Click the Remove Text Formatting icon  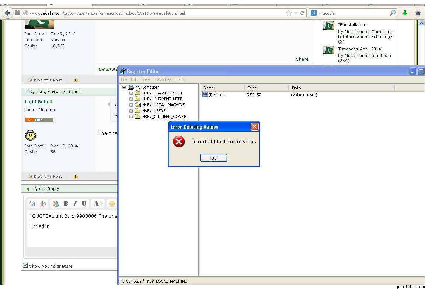coord(43,204)
